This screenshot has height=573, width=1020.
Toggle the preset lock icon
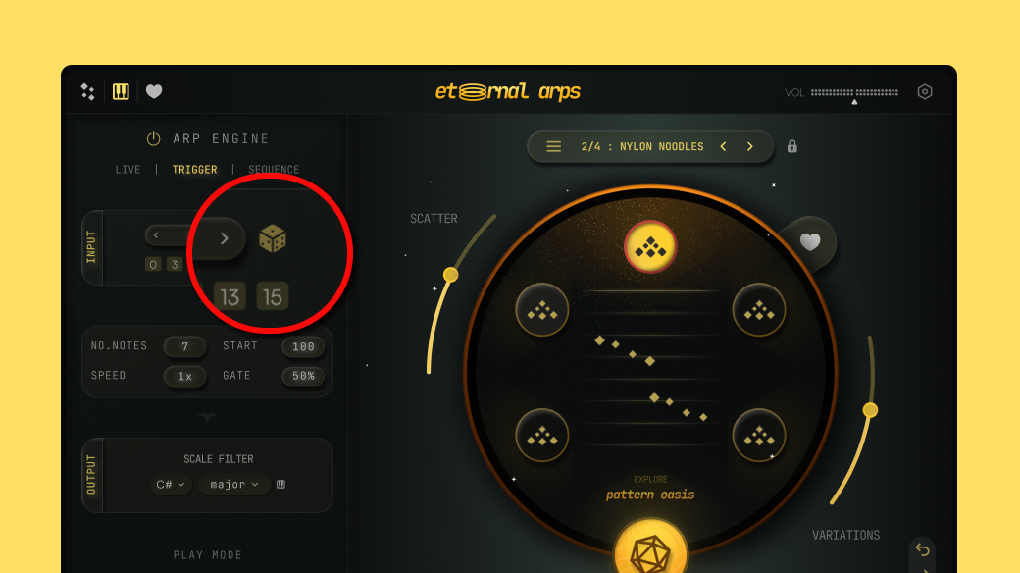click(791, 146)
